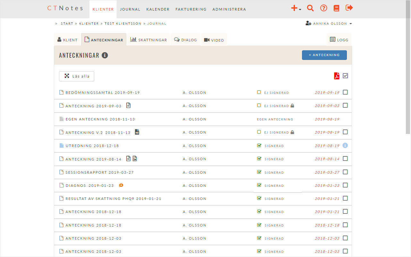Image resolution: width=411 pixels, height=257 pixels.
Task: Switch to the Dialog tab
Action: tap(185, 40)
